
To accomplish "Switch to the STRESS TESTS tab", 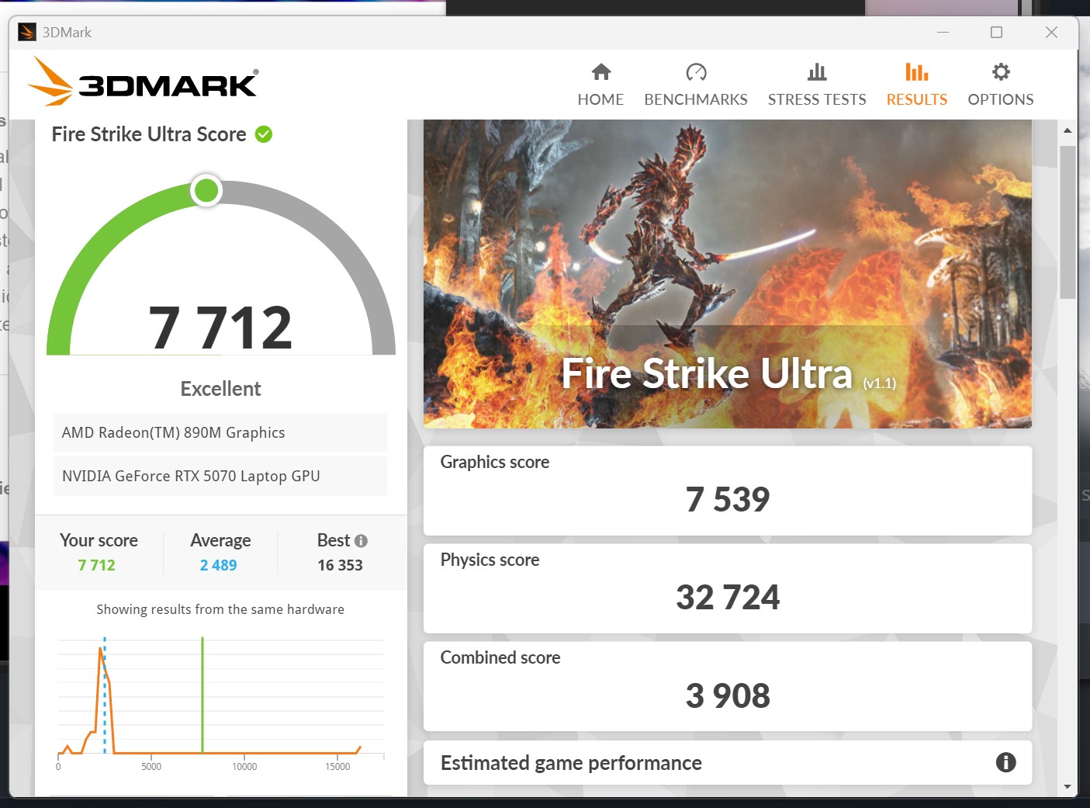I will click(817, 99).
